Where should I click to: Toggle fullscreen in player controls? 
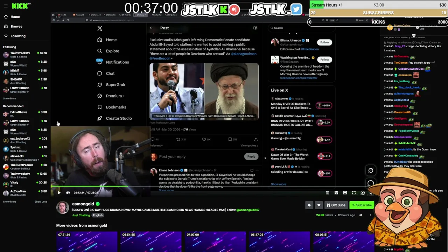coord(354,192)
